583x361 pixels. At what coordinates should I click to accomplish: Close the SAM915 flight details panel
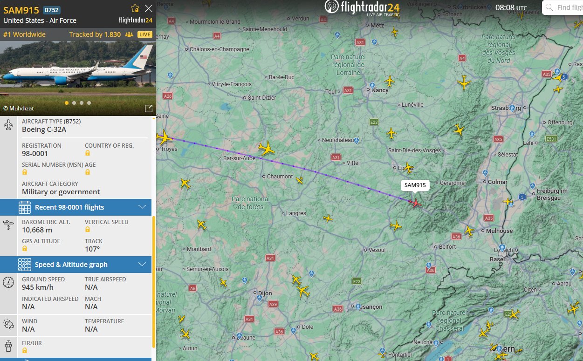pyautogui.click(x=149, y=8)
